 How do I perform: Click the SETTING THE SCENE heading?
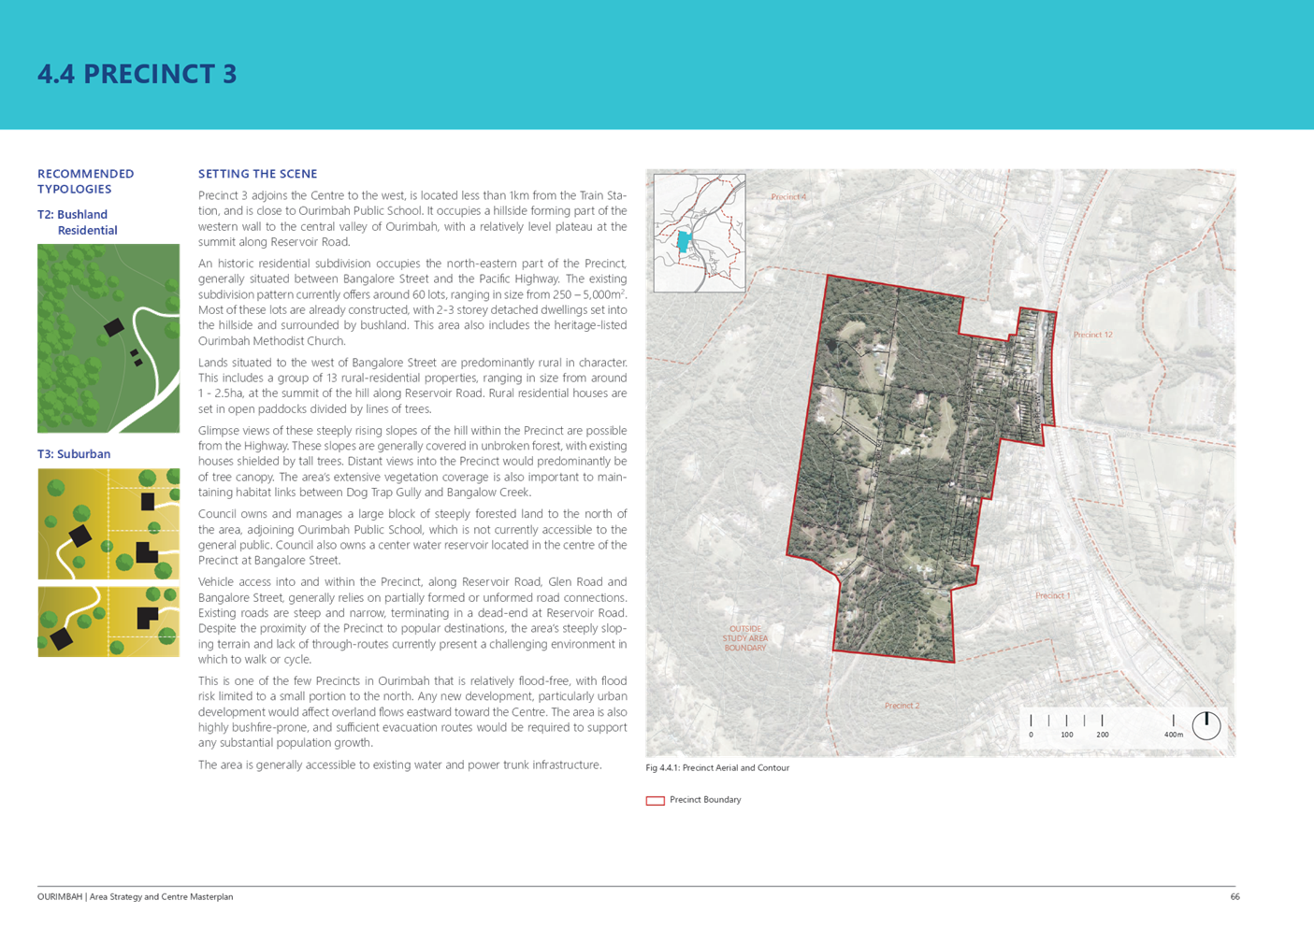[257, 174]
